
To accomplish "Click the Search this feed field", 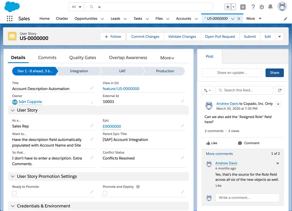I will 244,90.
